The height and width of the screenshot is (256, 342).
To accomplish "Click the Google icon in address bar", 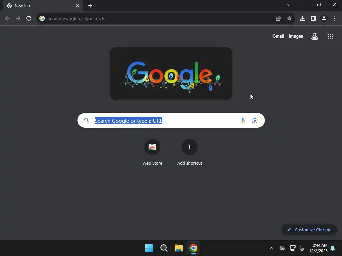I will tap(42, 19).
